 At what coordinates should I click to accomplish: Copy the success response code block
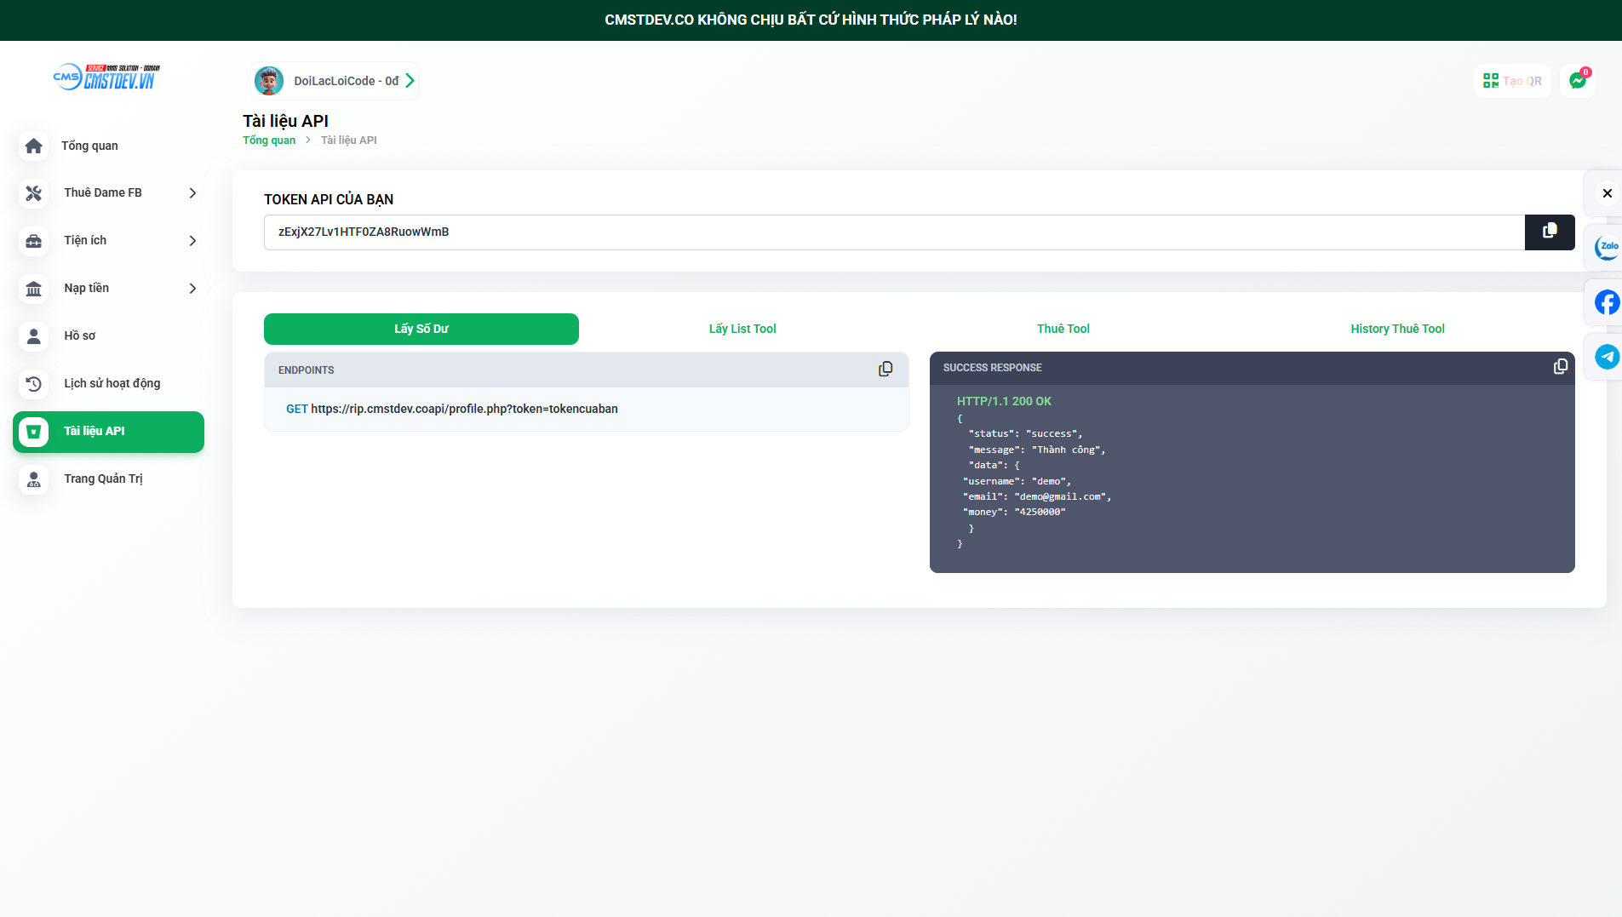click(x=1560, y=367)
